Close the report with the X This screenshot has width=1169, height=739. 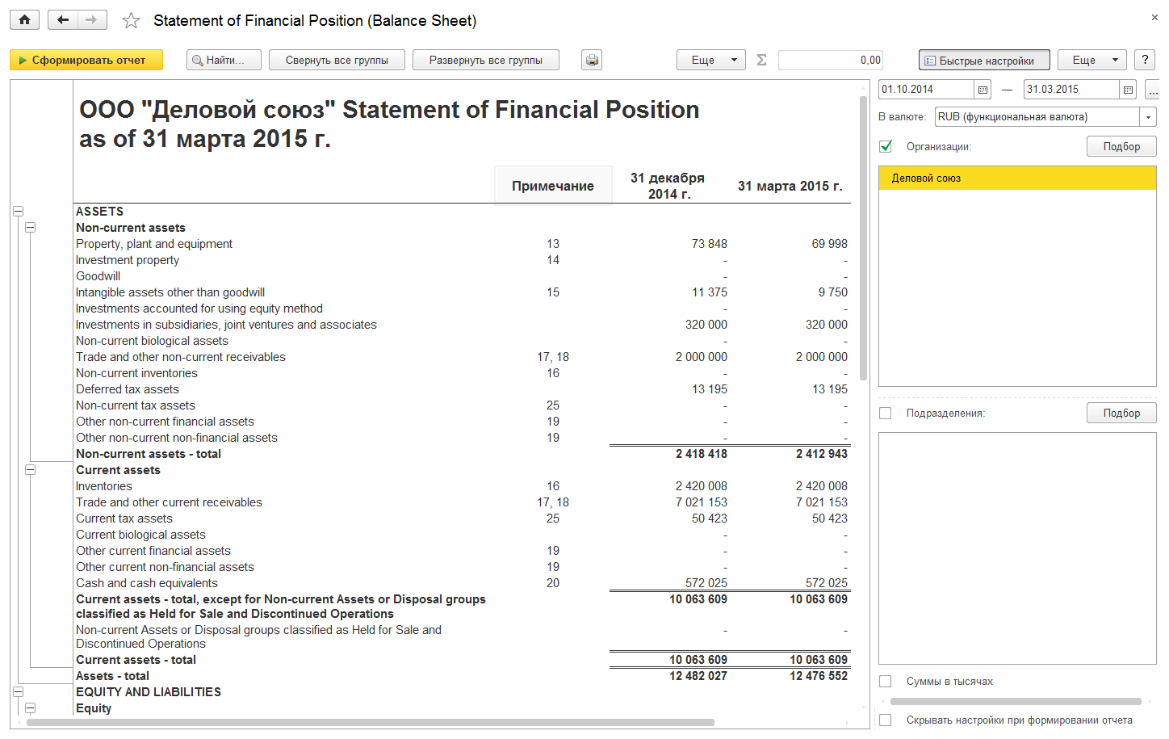click(x=1154, y=17)
